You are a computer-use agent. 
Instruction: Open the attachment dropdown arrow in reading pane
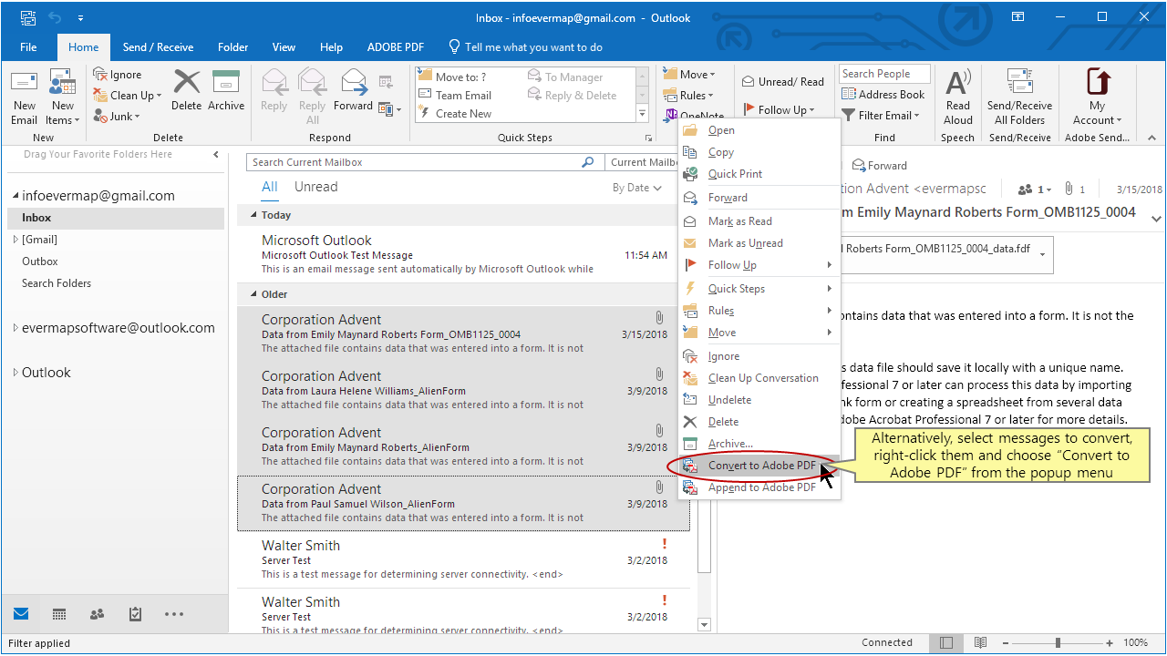(x=1043, y=255)
